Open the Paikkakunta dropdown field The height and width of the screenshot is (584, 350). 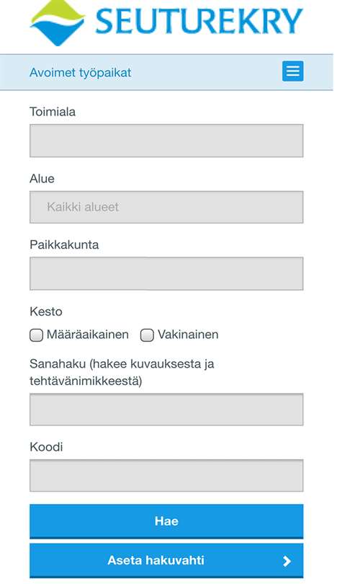pos(166,273)
